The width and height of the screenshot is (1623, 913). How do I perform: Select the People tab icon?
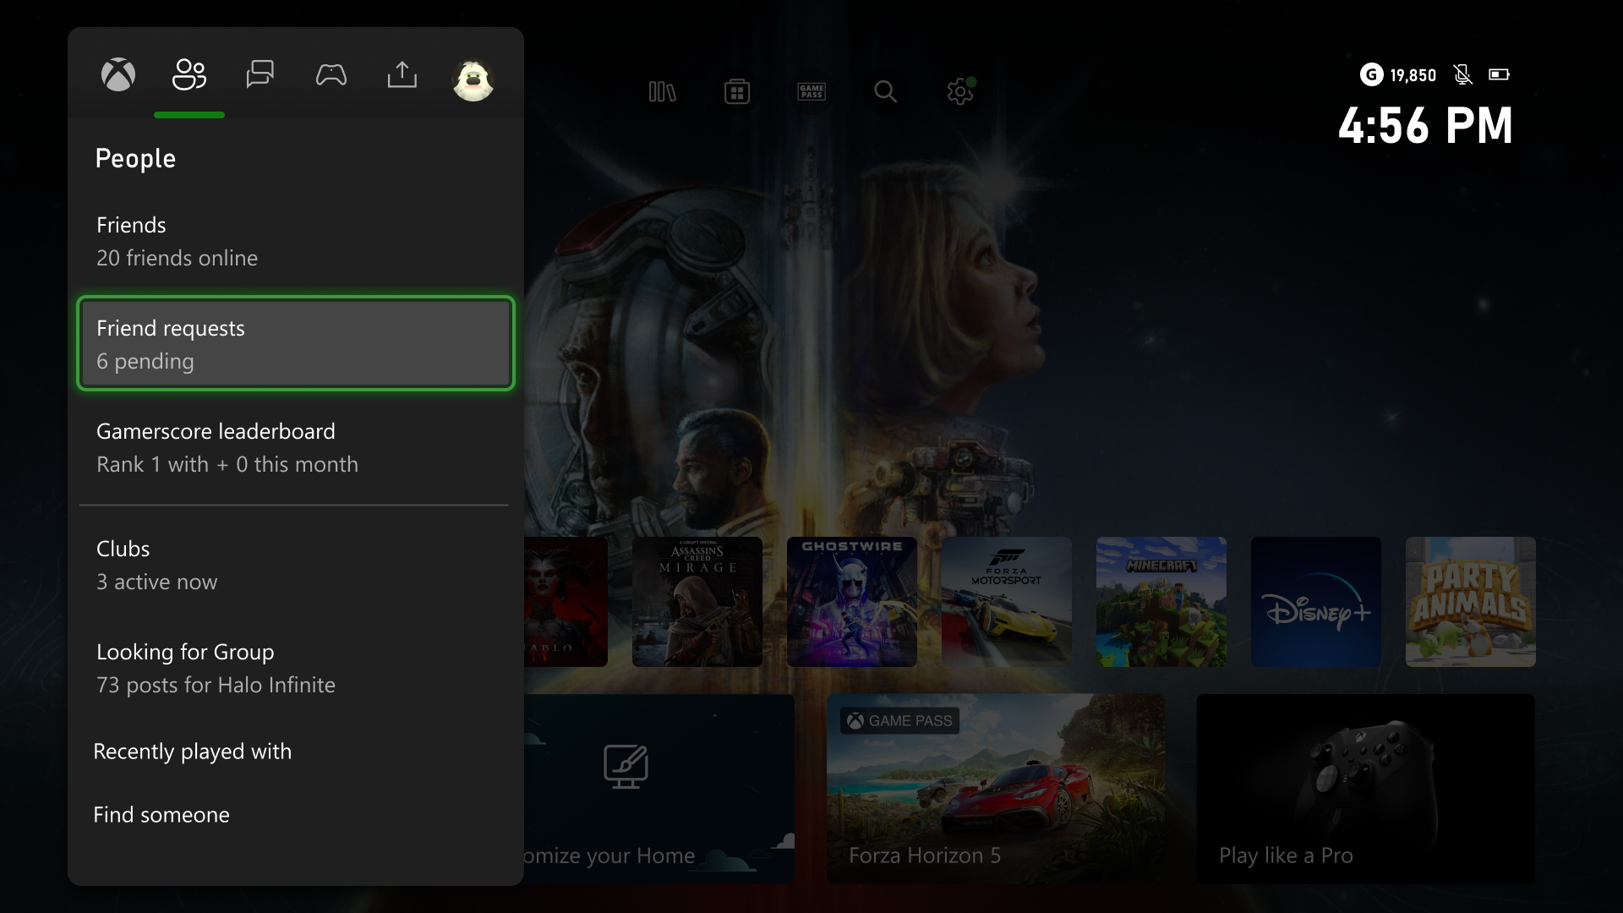point(189,74)
